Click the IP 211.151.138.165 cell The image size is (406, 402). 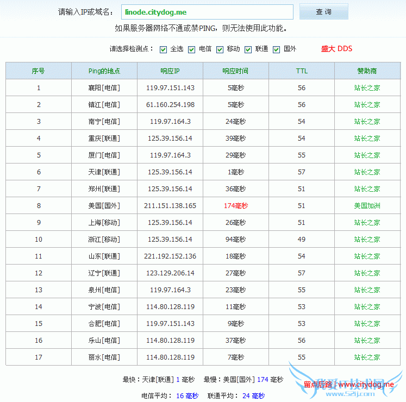click(x=170, y=205)
